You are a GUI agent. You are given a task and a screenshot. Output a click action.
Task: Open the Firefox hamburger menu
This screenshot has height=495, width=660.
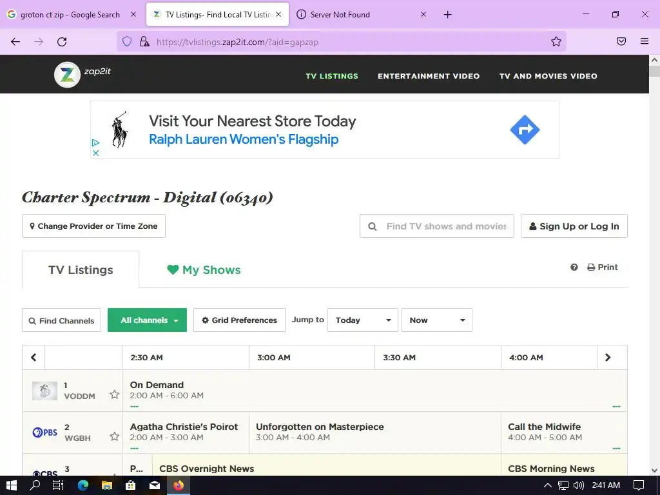pos(645,41)
